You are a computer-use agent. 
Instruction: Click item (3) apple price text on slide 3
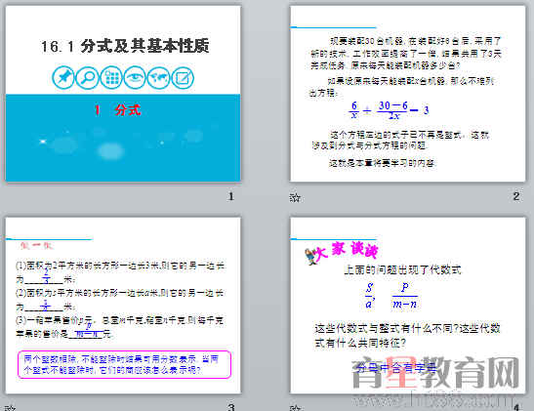119,327
